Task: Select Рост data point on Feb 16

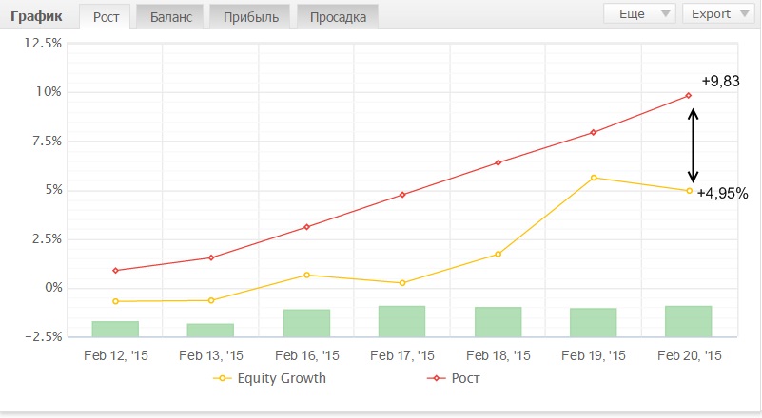Action: (x=306, y=227)
